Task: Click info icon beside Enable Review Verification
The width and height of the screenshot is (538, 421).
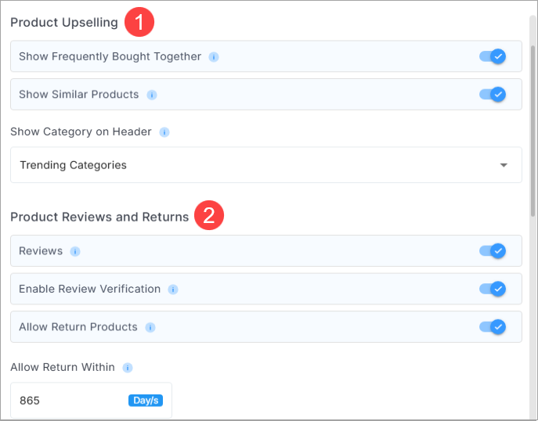Action: point(173,290)
